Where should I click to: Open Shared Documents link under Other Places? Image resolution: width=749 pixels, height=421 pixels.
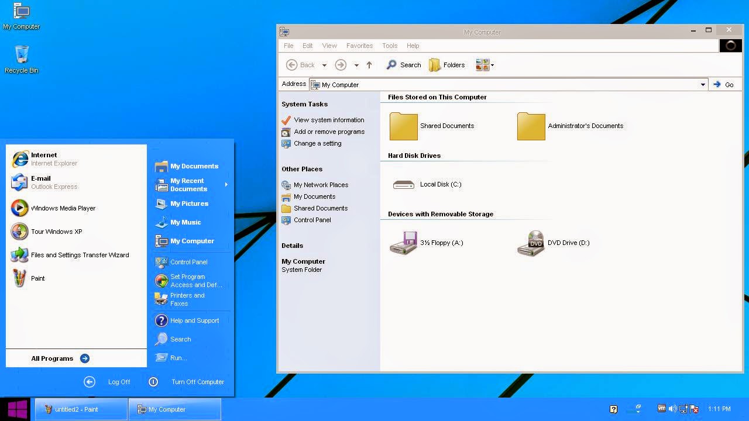coord(314,208)
